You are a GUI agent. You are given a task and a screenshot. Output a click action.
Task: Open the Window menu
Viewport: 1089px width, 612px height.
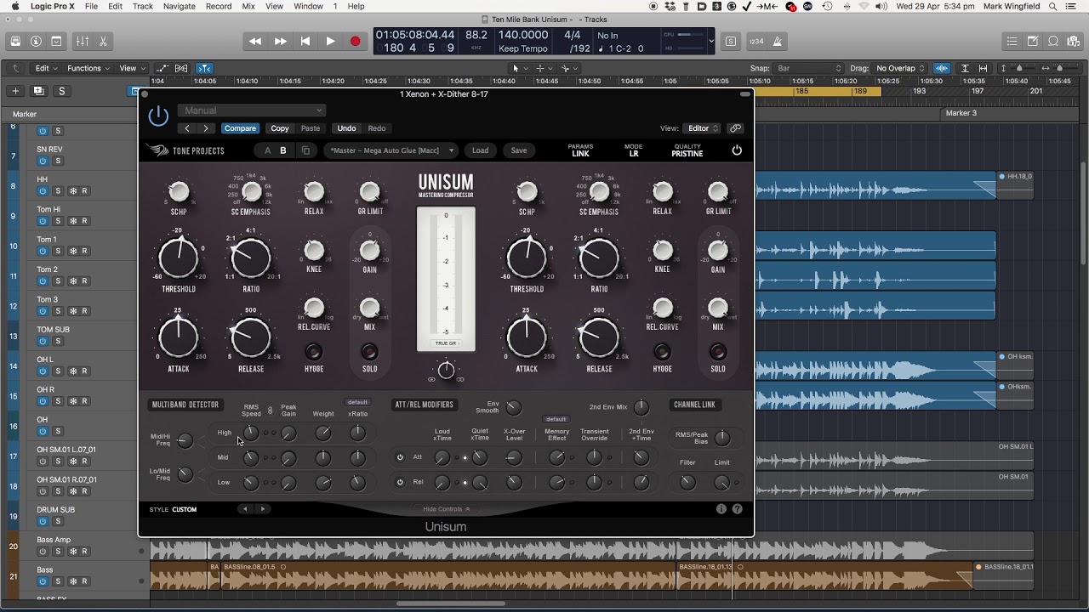(x=308, y=6)
